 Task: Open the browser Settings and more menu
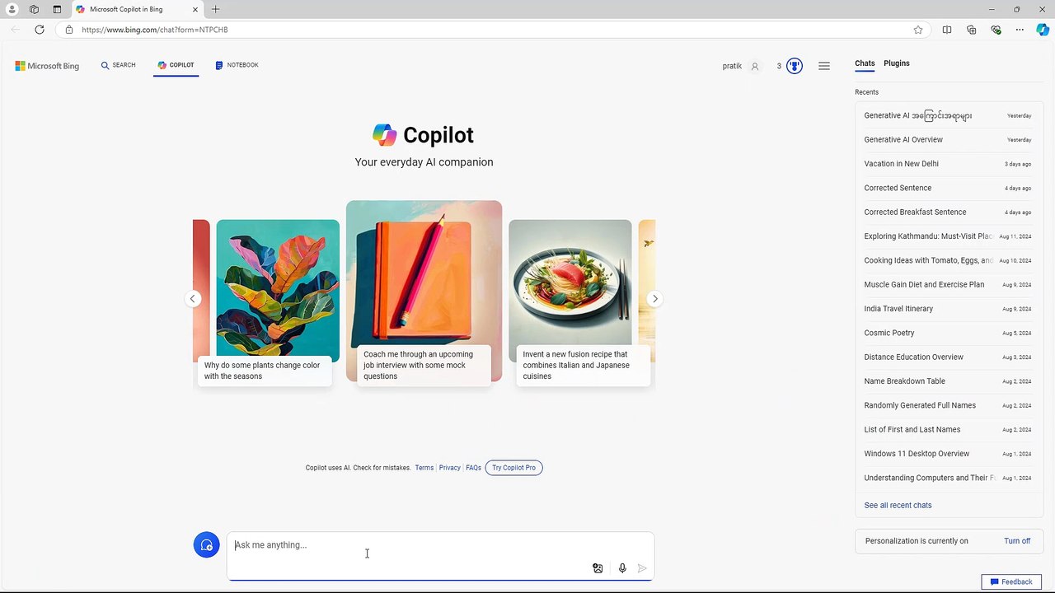click(x=1020, y=30)
